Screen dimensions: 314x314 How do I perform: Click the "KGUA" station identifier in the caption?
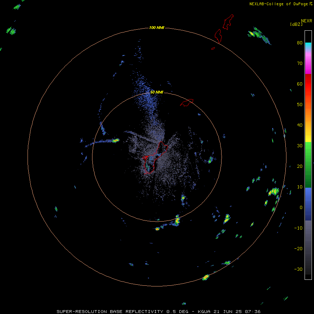click(x=204, y=312)
